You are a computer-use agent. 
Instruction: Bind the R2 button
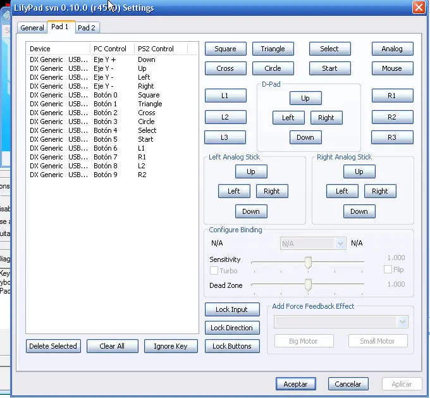392,117
